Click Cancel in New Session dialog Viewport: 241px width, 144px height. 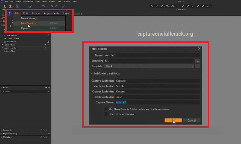coord(192,120)
